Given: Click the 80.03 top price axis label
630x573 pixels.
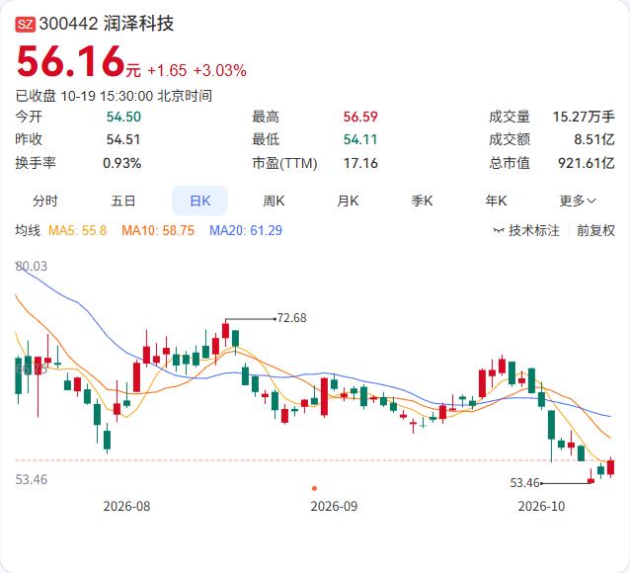Looking at the screenshot, I should pyautogui.click(x=32, y=266).
